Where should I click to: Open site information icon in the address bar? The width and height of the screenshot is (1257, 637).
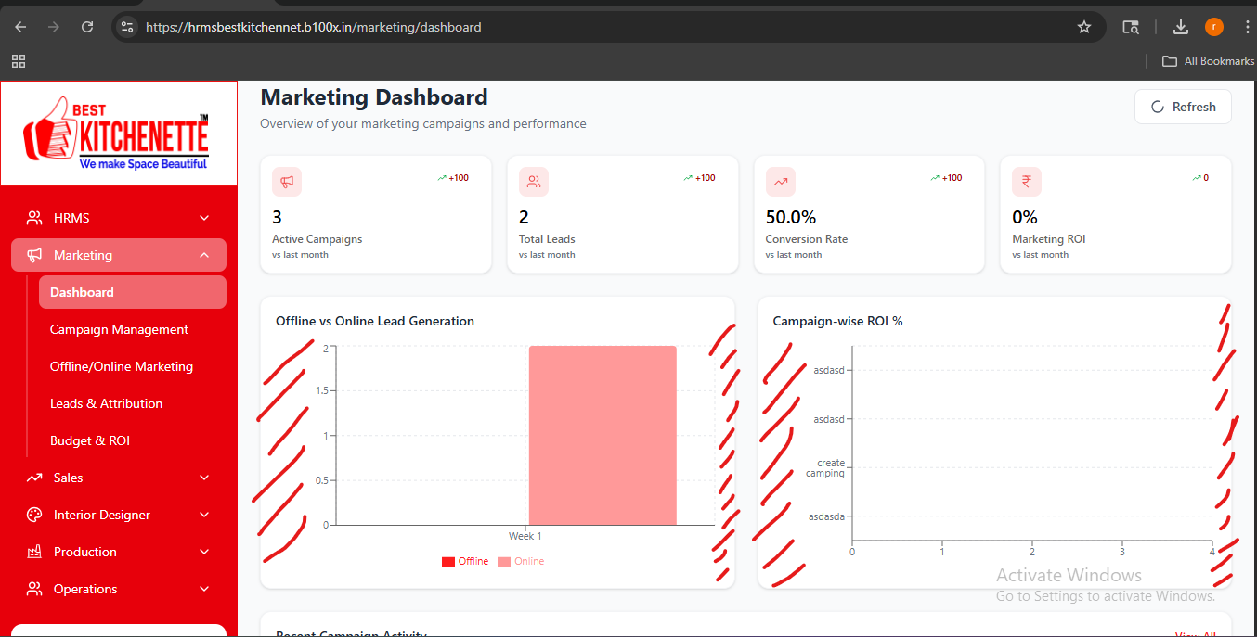128,27
